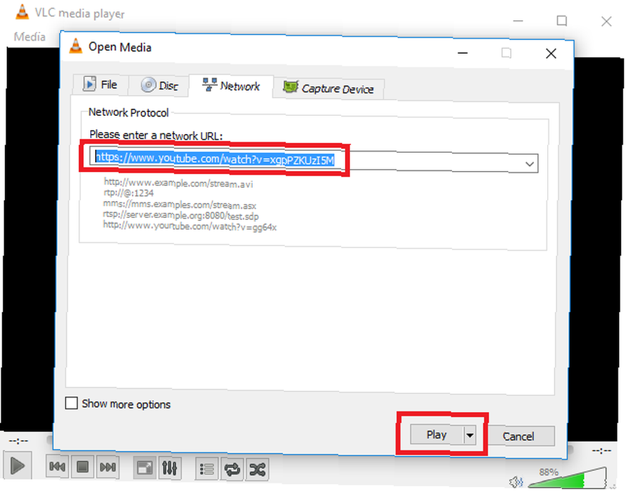This screenshot has height=491, width=626.
Task: Open Play button dropdown arrow
Action: [x=470, y=435]
